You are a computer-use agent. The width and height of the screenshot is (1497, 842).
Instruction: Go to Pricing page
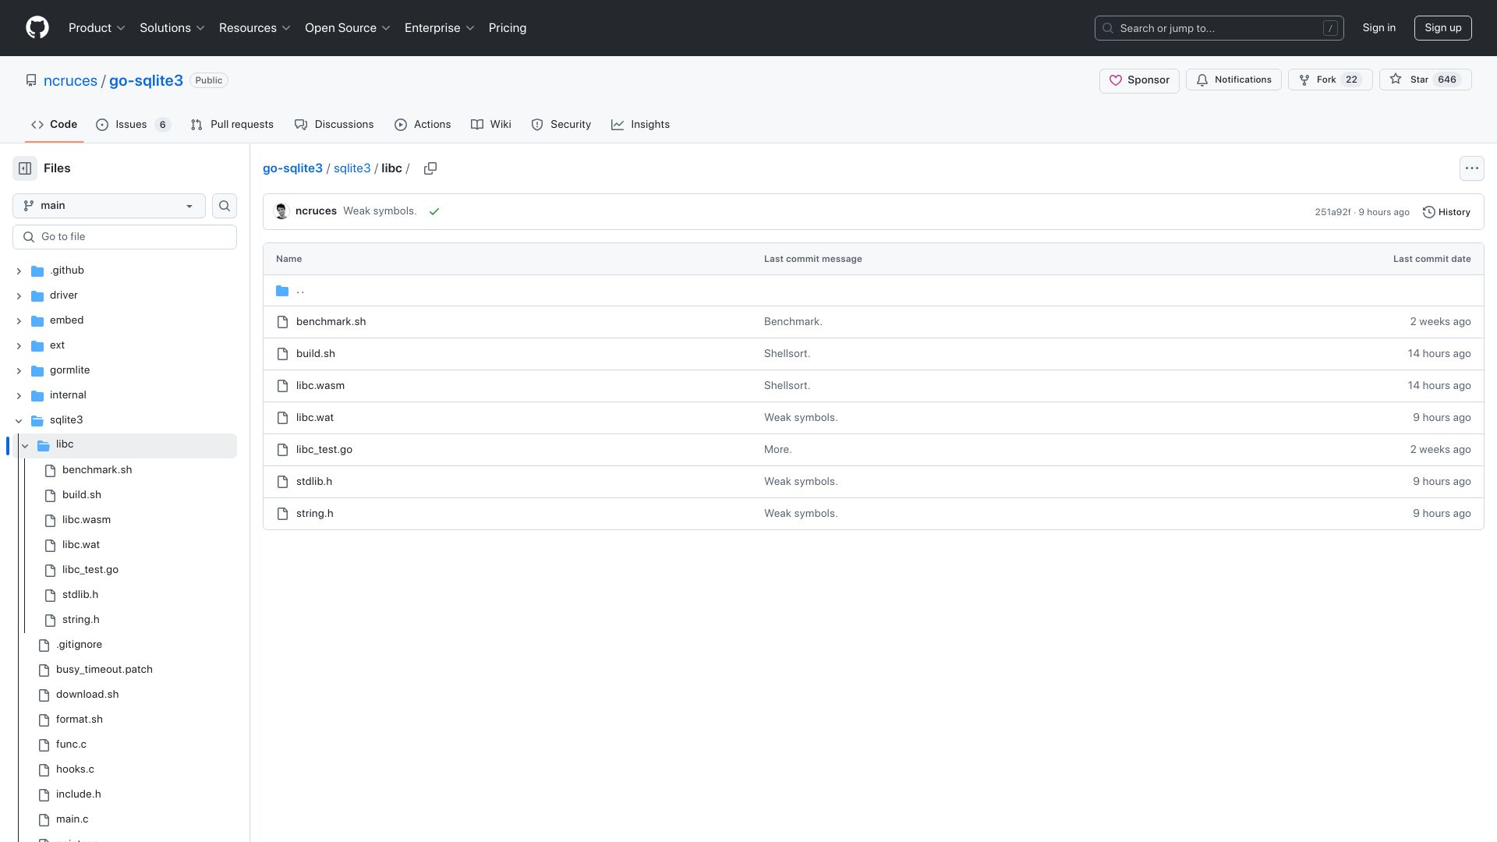tap(508, 28)
